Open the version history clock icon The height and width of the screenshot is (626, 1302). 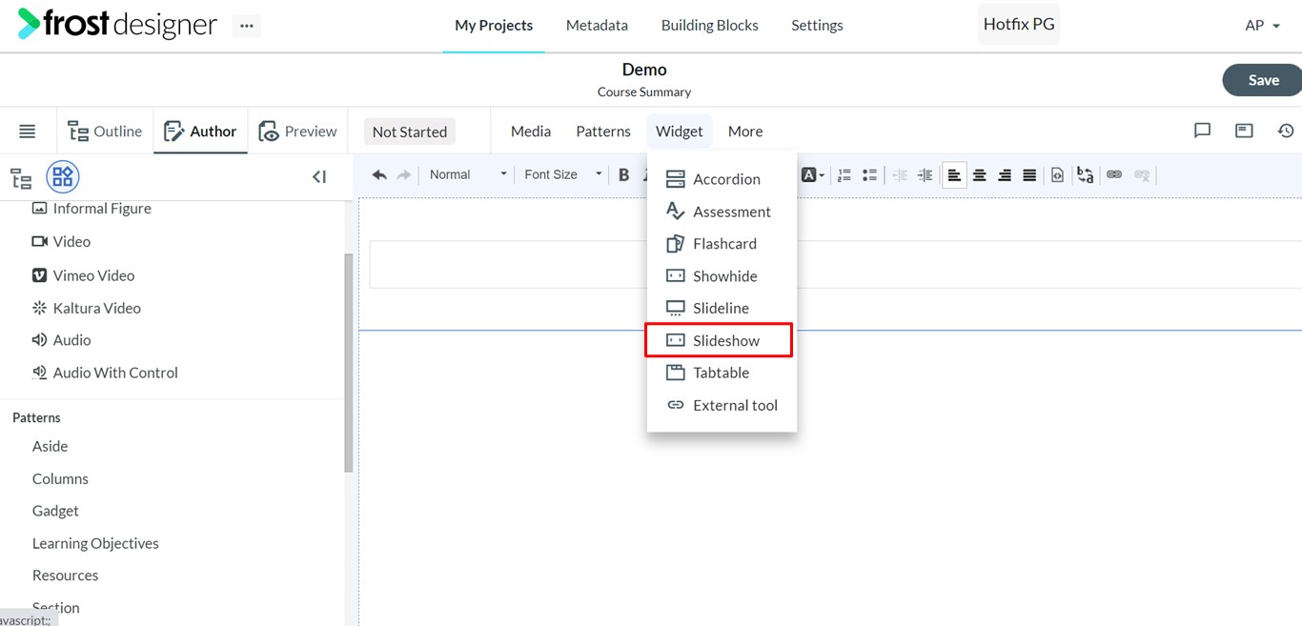pos(1286,131)
